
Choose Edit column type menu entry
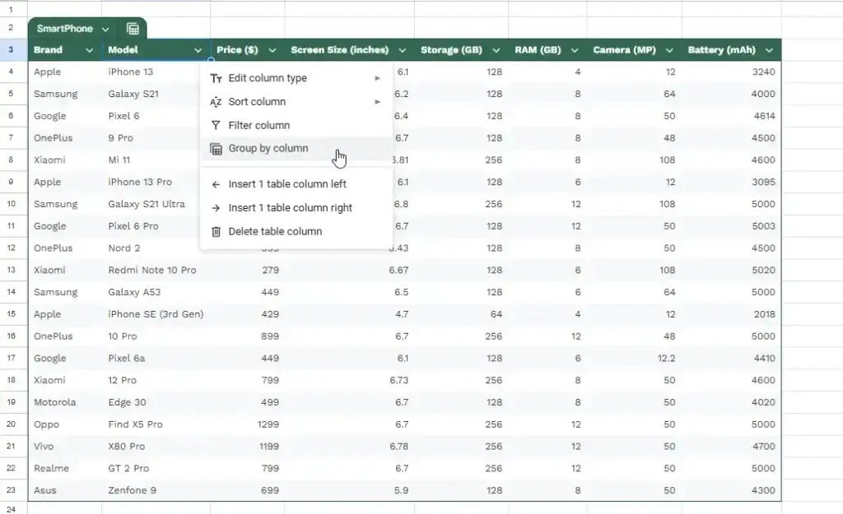coord(296,78)
